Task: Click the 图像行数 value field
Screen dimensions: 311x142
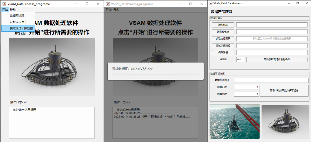Action: point(246,87)
